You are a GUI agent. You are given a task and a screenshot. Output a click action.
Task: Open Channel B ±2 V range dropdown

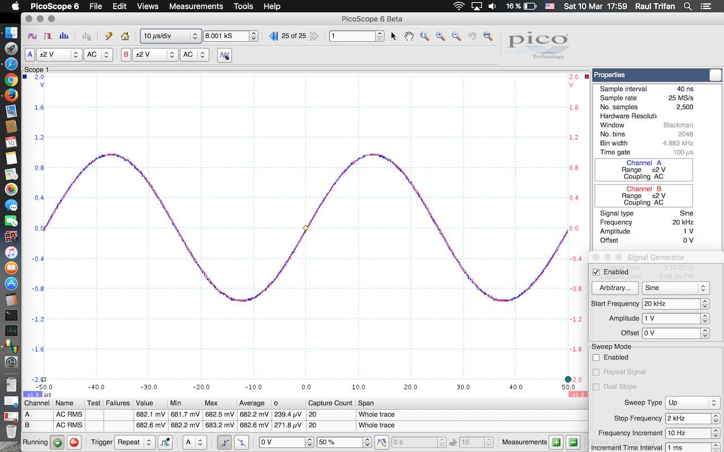pyautogui.click(x=155, y=55)
